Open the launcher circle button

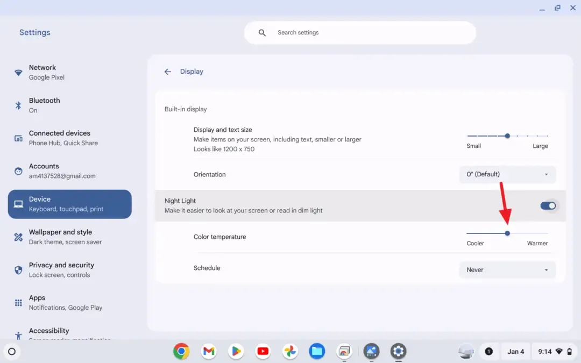[x=12, y=352]
